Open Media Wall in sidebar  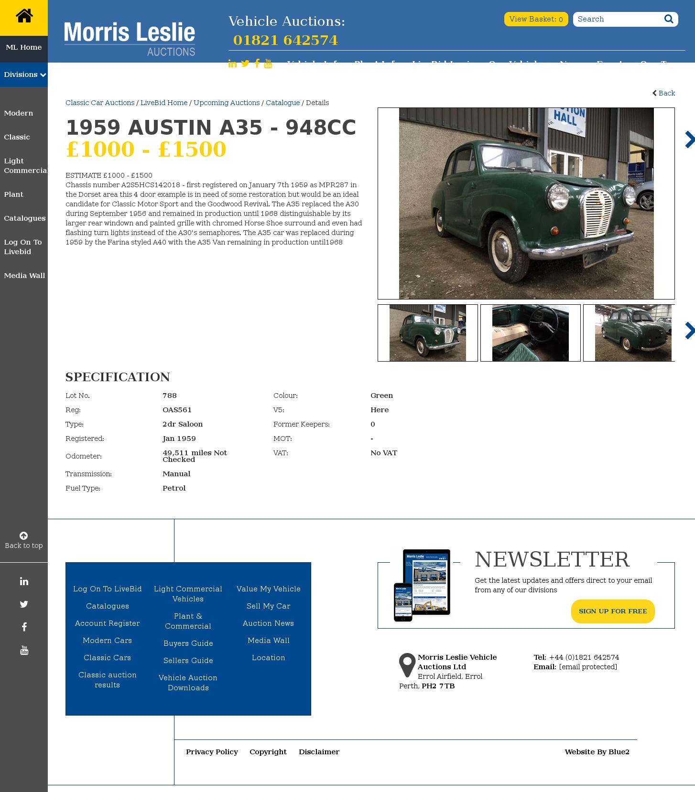click(x=24, y=276)
